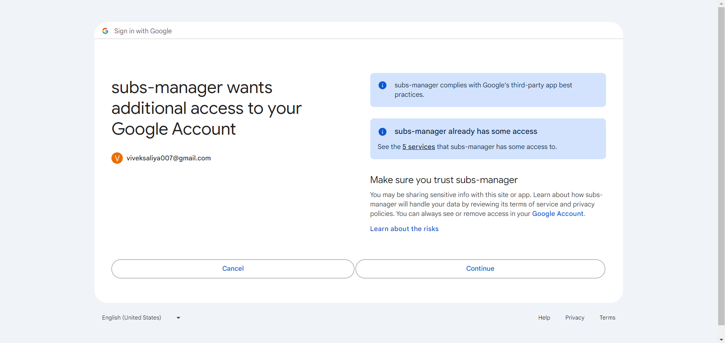
Task: Click info icon beside best practices notice
Action: 382,85
